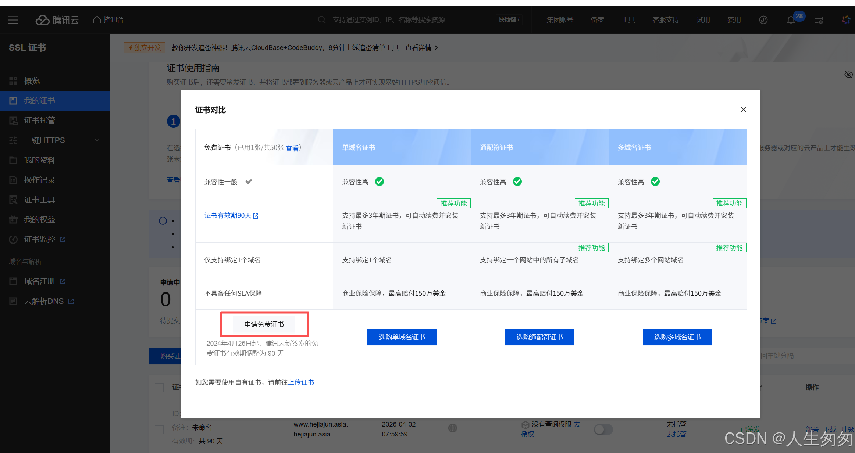The image size is (855, 453).
Task: Open the hamburger navigation menu
Action: point(13,20)
